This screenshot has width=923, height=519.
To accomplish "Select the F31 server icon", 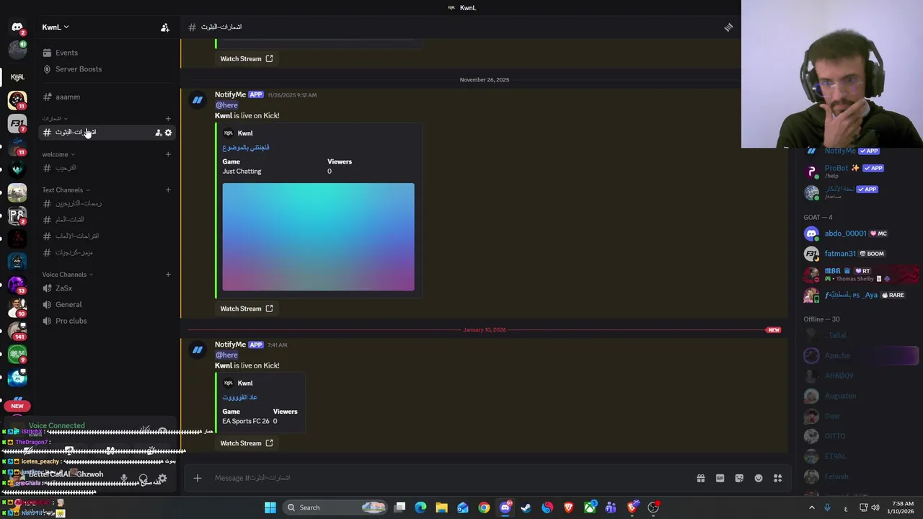I will click(17, 123).
